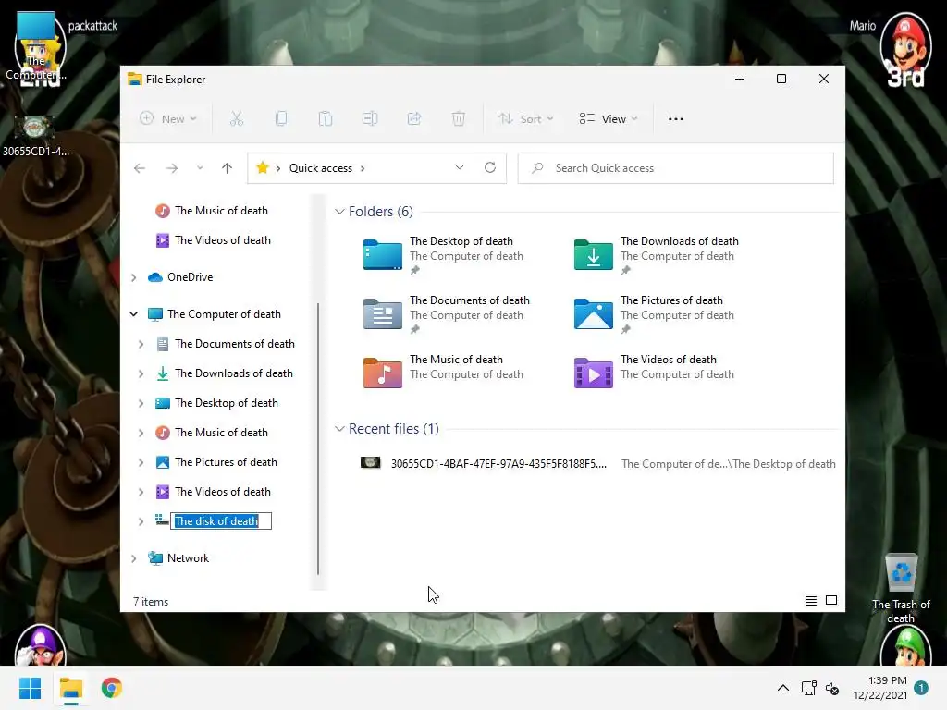Go forward with the right arrow
The image size is (947, 710).
click(172, 168)
